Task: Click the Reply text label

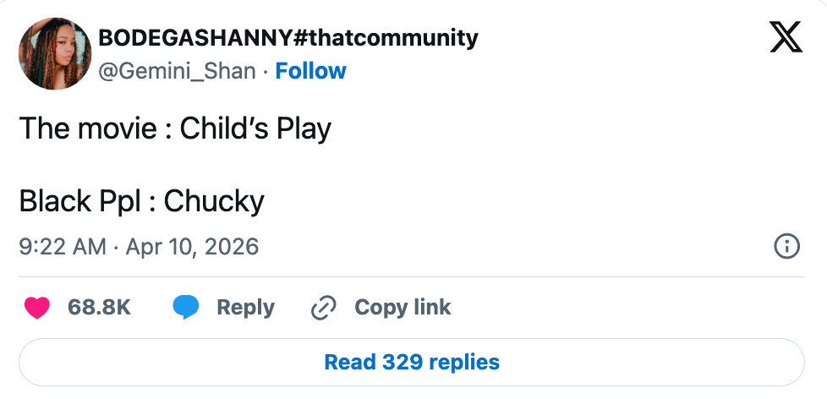Action: click(245, 308)
